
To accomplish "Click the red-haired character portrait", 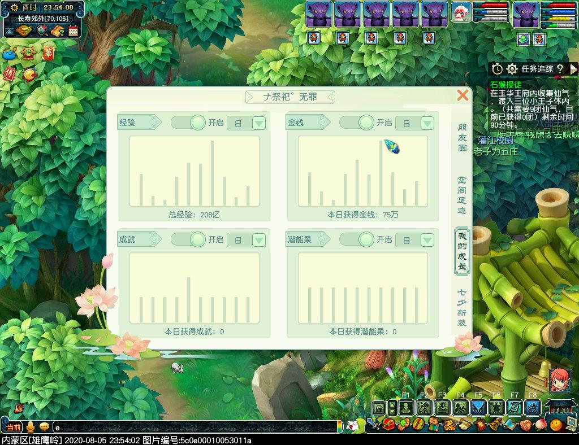I will pos(560,381).
